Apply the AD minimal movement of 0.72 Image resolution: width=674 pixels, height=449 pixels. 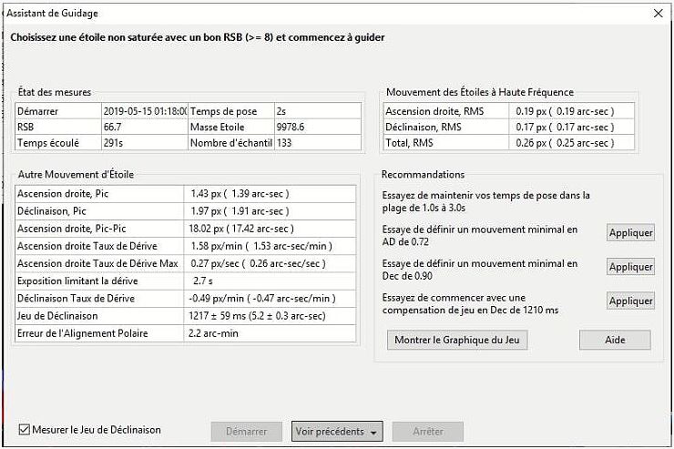point(630,232)
